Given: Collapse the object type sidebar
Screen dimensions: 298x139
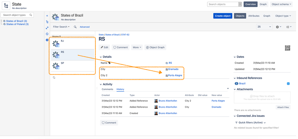Looking at the screenshot, I should point(47,16).
